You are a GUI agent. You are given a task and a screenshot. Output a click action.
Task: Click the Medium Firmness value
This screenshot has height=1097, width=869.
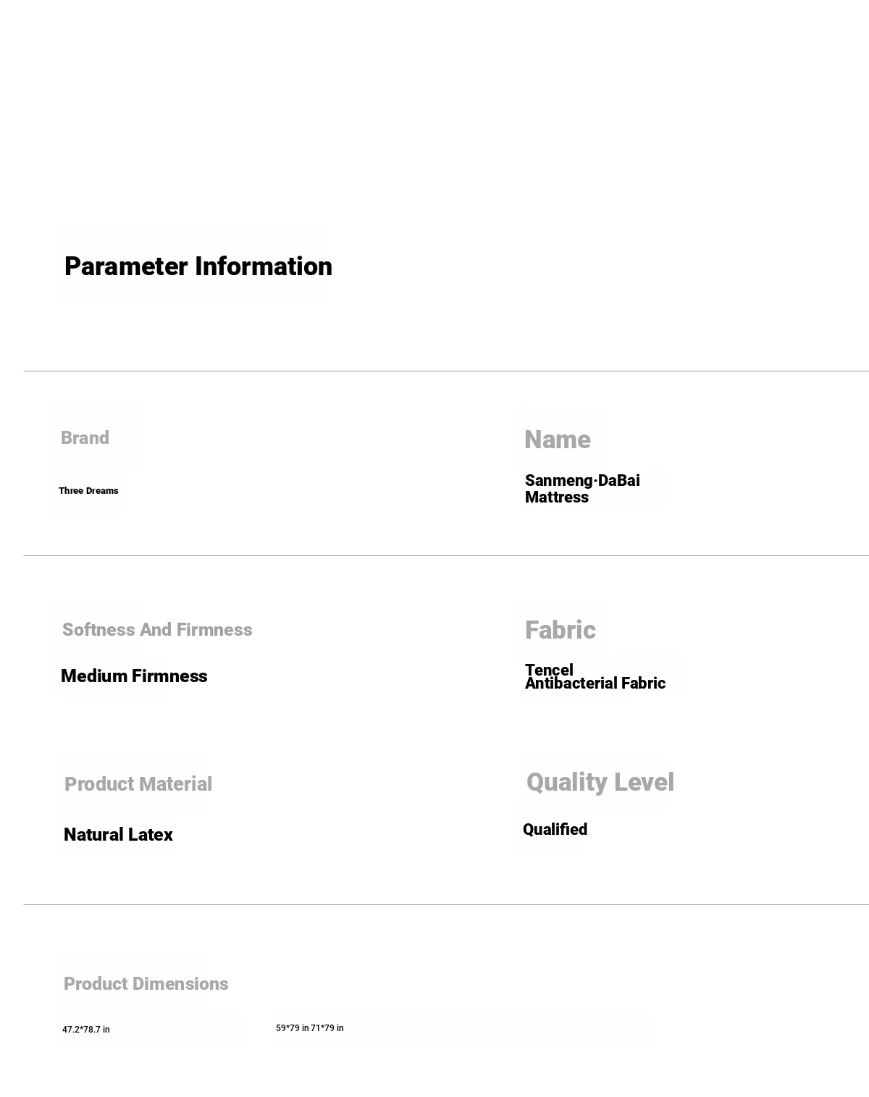point(134,676)
